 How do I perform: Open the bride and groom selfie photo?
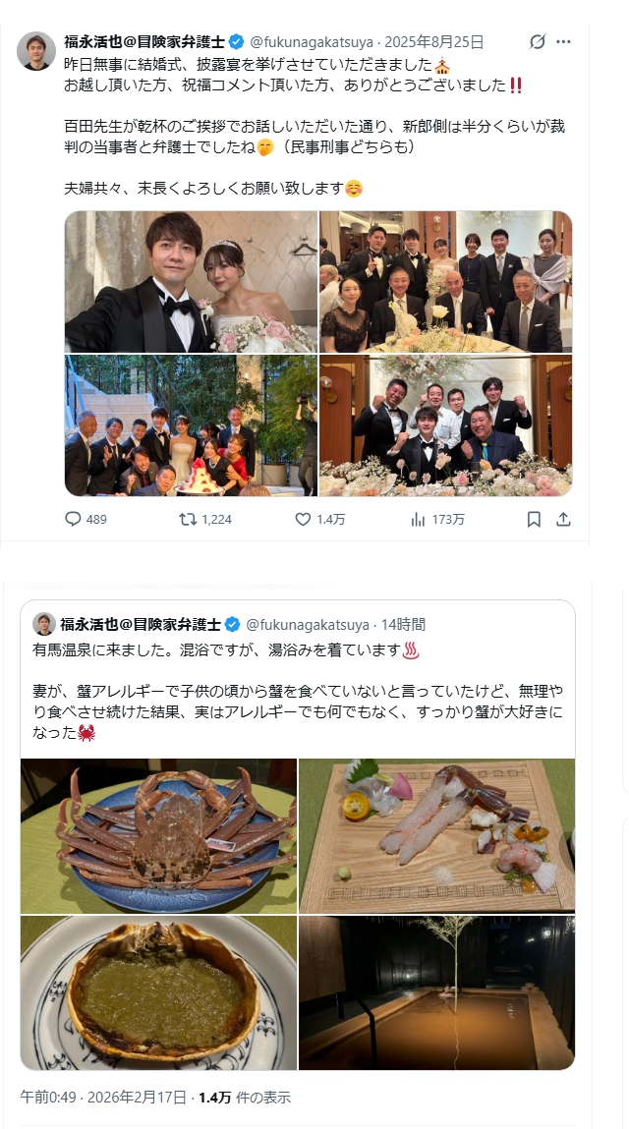click(x=191, y=282)
